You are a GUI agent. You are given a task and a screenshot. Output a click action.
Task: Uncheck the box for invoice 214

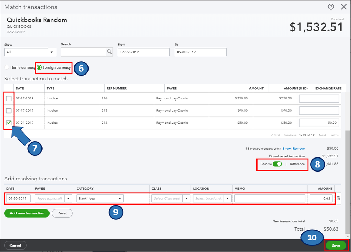pos(9,123)
